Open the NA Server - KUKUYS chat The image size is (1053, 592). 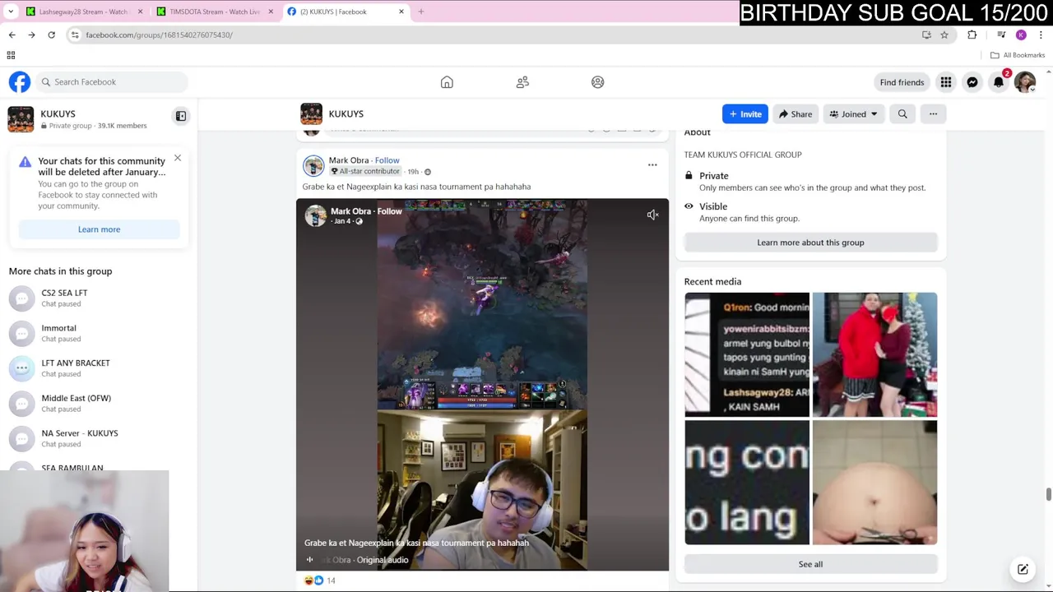[x=99, y=438]
